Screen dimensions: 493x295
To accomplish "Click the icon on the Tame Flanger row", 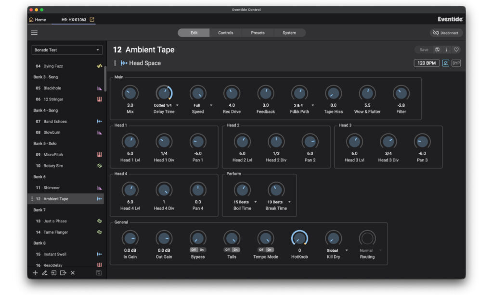I will pyautogui.click(x=99, y=232).
